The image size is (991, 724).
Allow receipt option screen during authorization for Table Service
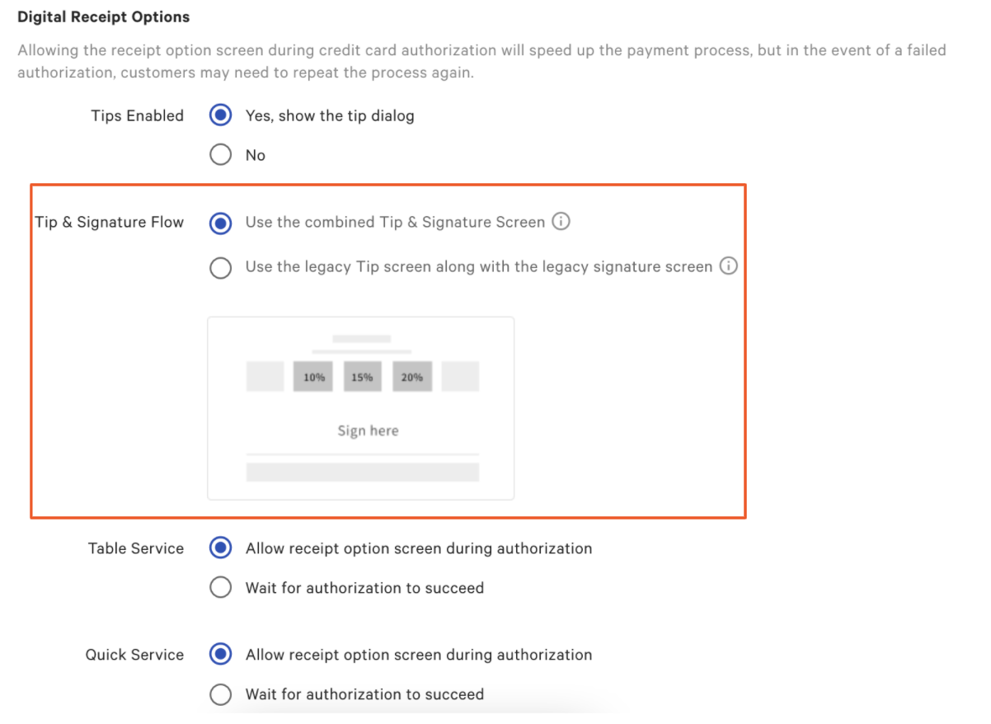pyautogui.click(x=220, y=548)
